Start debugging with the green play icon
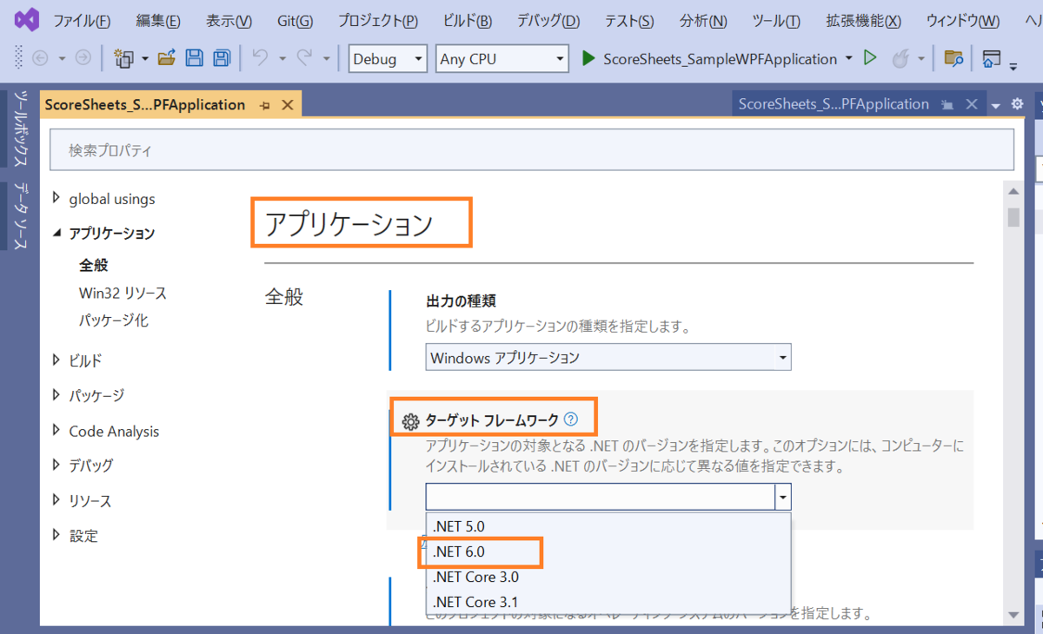This screenshot has width=1043, height=634. (588, 58)
